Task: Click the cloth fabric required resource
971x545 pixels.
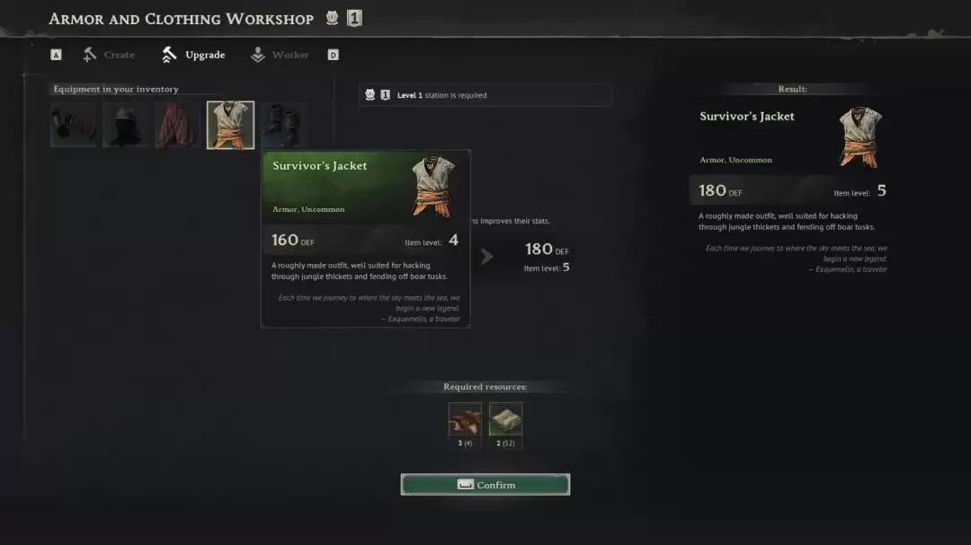Action: (505, 419)
